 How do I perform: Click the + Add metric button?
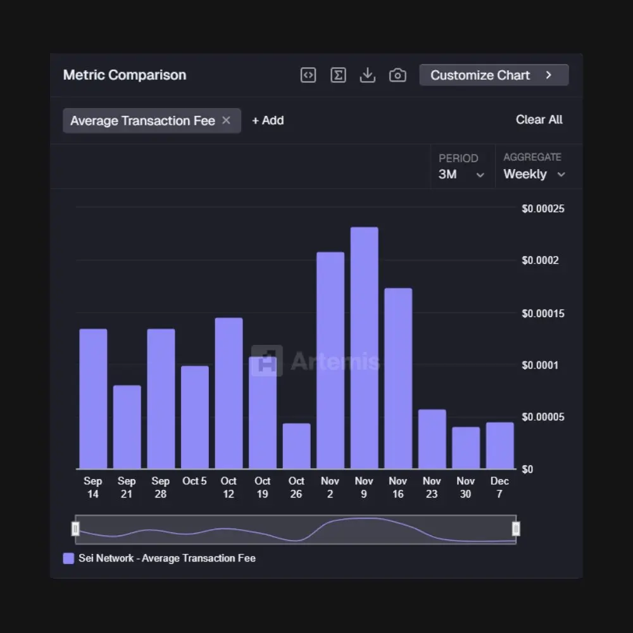pos(268,120)
